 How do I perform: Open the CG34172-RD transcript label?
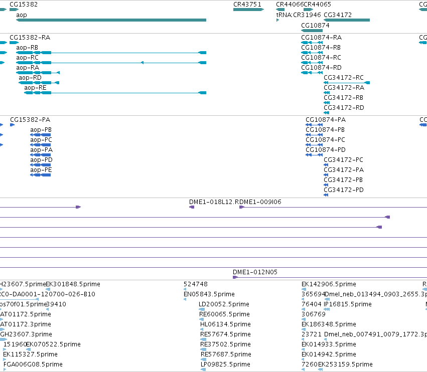click(x=344, y=108)
